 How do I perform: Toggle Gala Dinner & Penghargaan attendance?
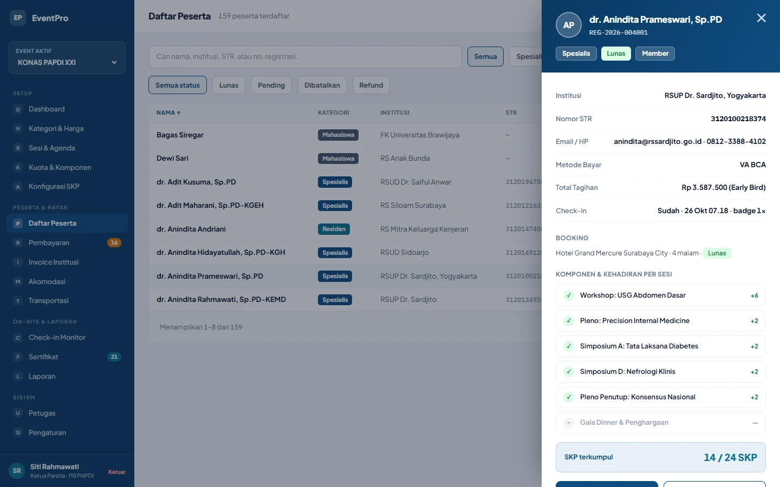tap(569, 423)
